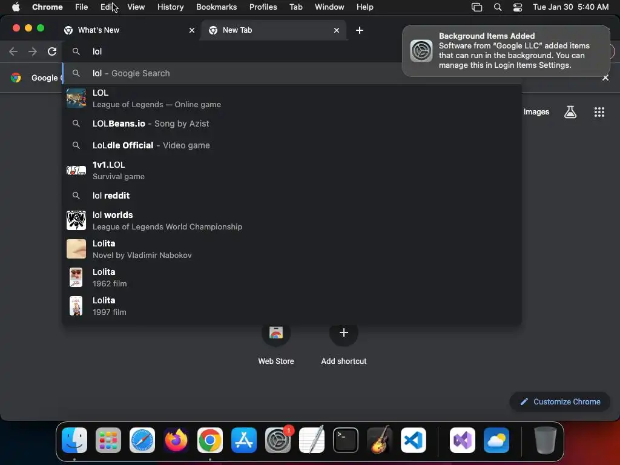This screenshot has height=465, width=620.
Task: Select 'lol - Google Search' suggestion
Action: (292, 73)
